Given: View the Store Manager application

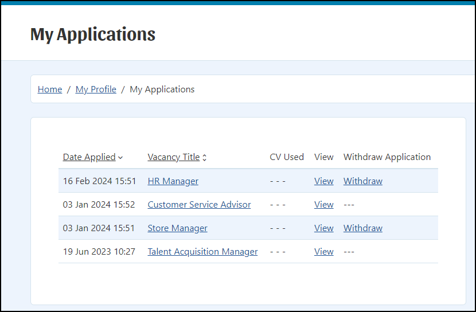Looking at the screenshot, I should [x=324, y=228].
